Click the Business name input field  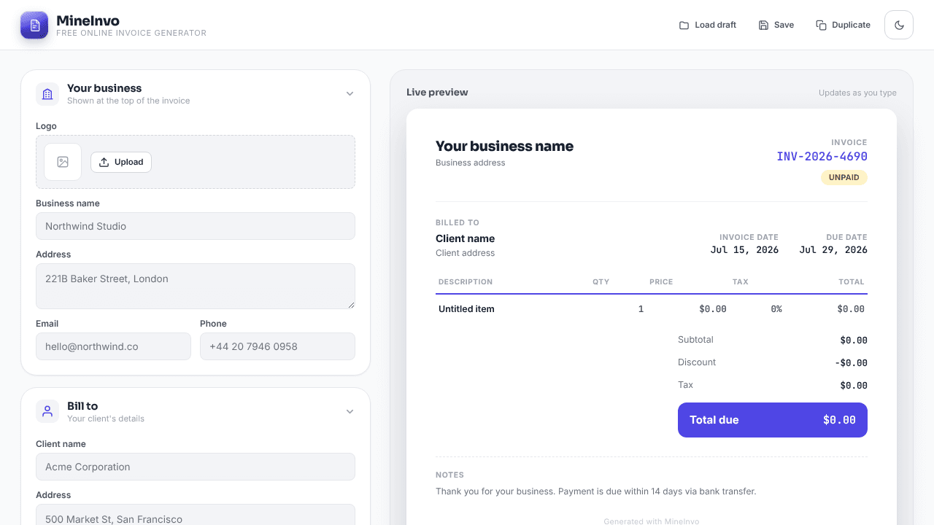click(196, 226)
